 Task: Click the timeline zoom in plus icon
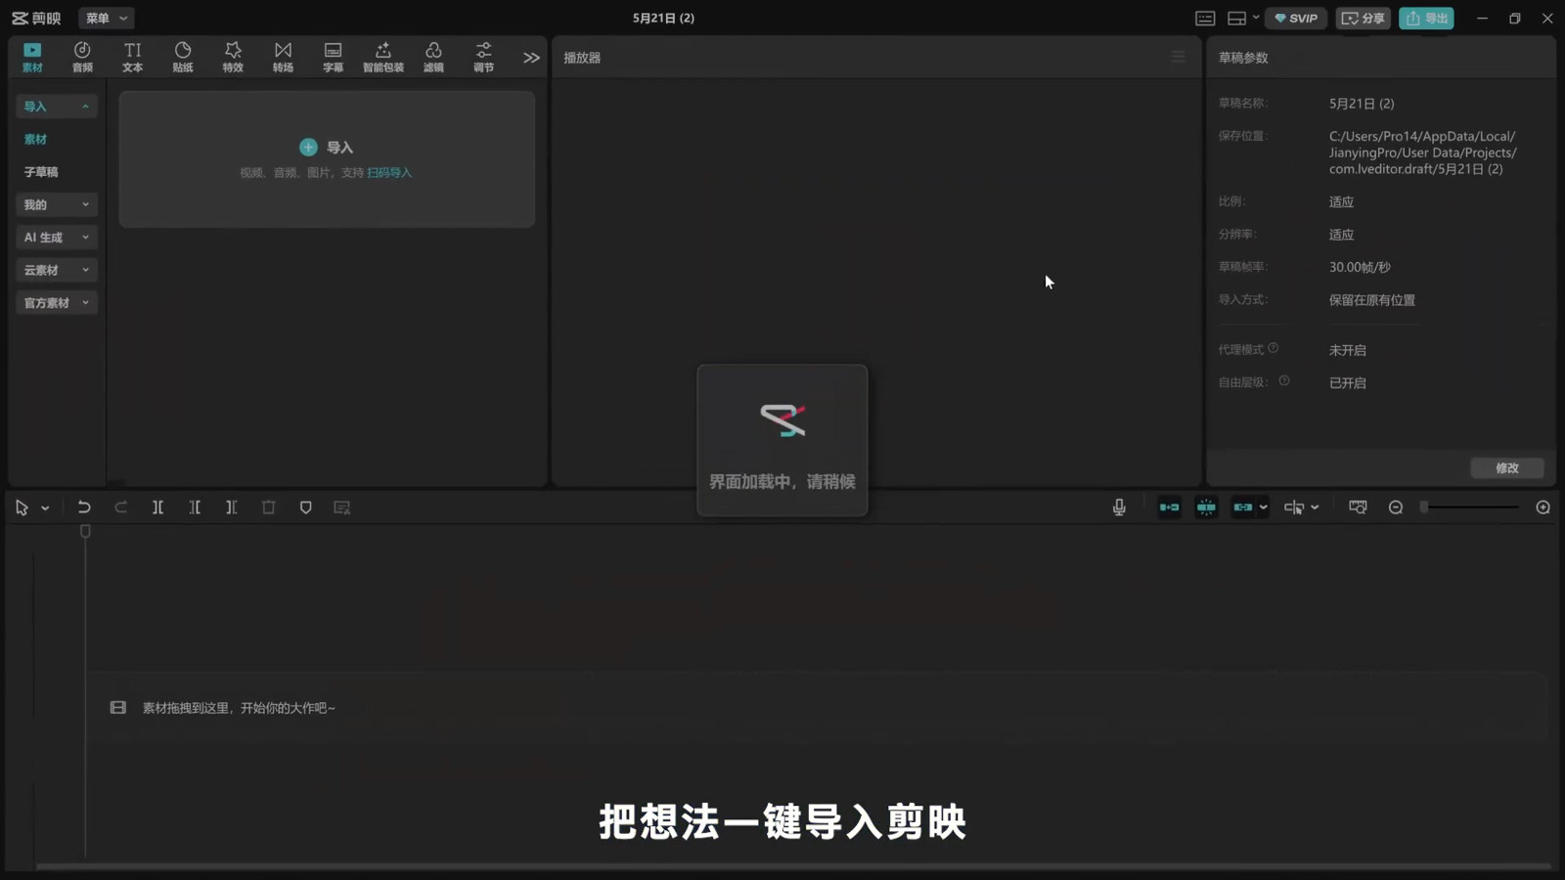[1543, 507]
